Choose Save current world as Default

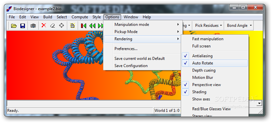coord(143,59)
